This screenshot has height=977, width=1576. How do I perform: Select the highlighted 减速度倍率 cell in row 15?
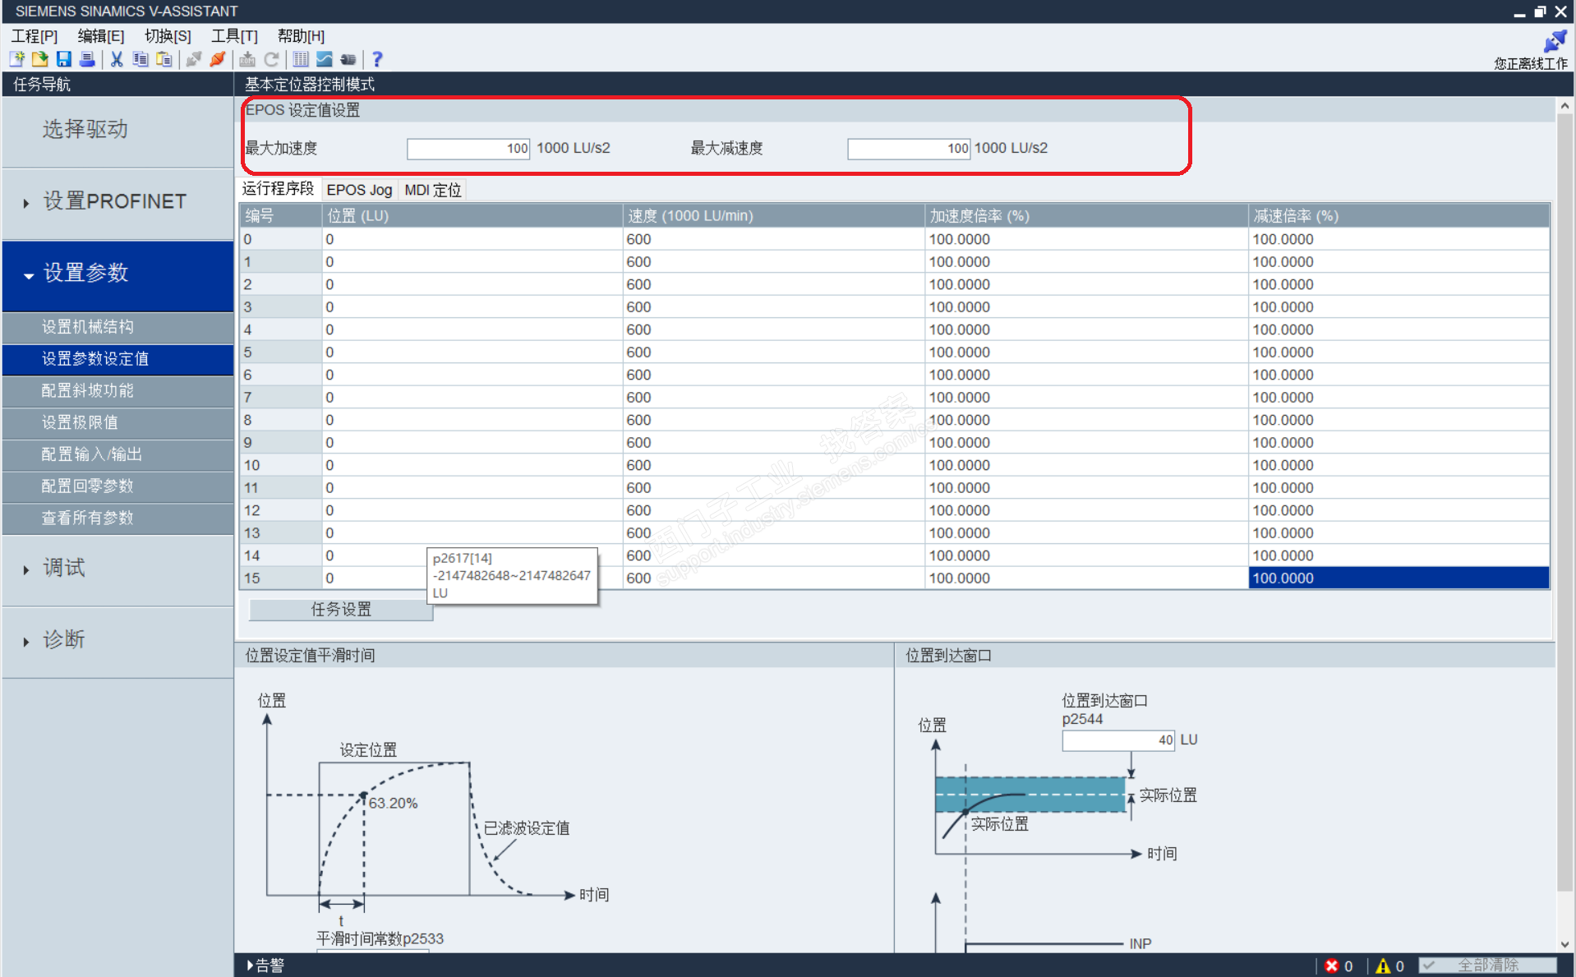point(1399,578)
